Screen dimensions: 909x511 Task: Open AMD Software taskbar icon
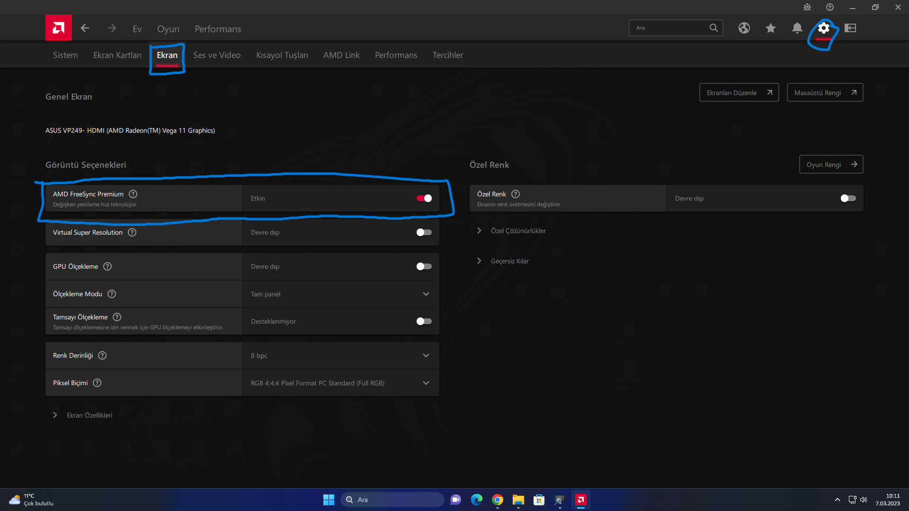point(581,500)
